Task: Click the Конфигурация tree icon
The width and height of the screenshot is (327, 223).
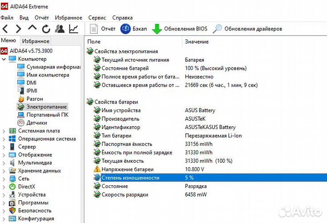Action: coord(12,218)
